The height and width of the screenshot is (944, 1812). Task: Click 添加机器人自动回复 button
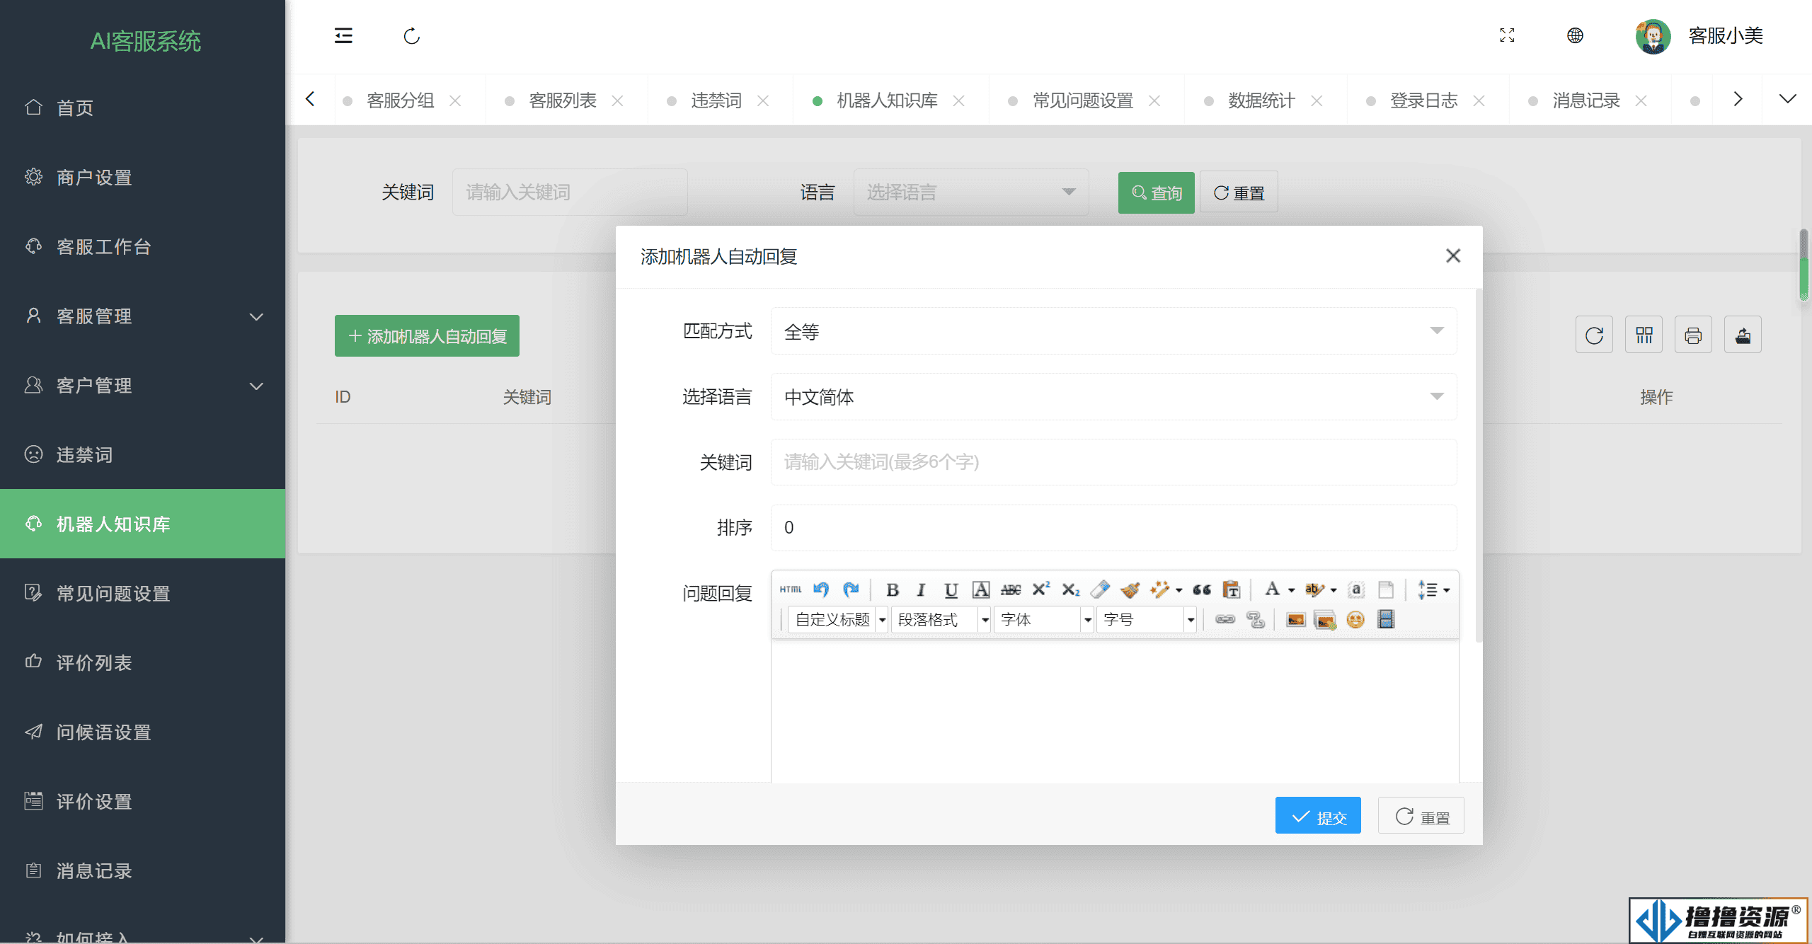click(427, 335)
